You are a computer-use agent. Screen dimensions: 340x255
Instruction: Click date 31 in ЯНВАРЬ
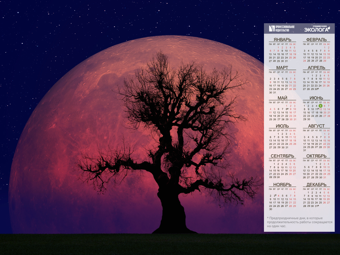287,61
